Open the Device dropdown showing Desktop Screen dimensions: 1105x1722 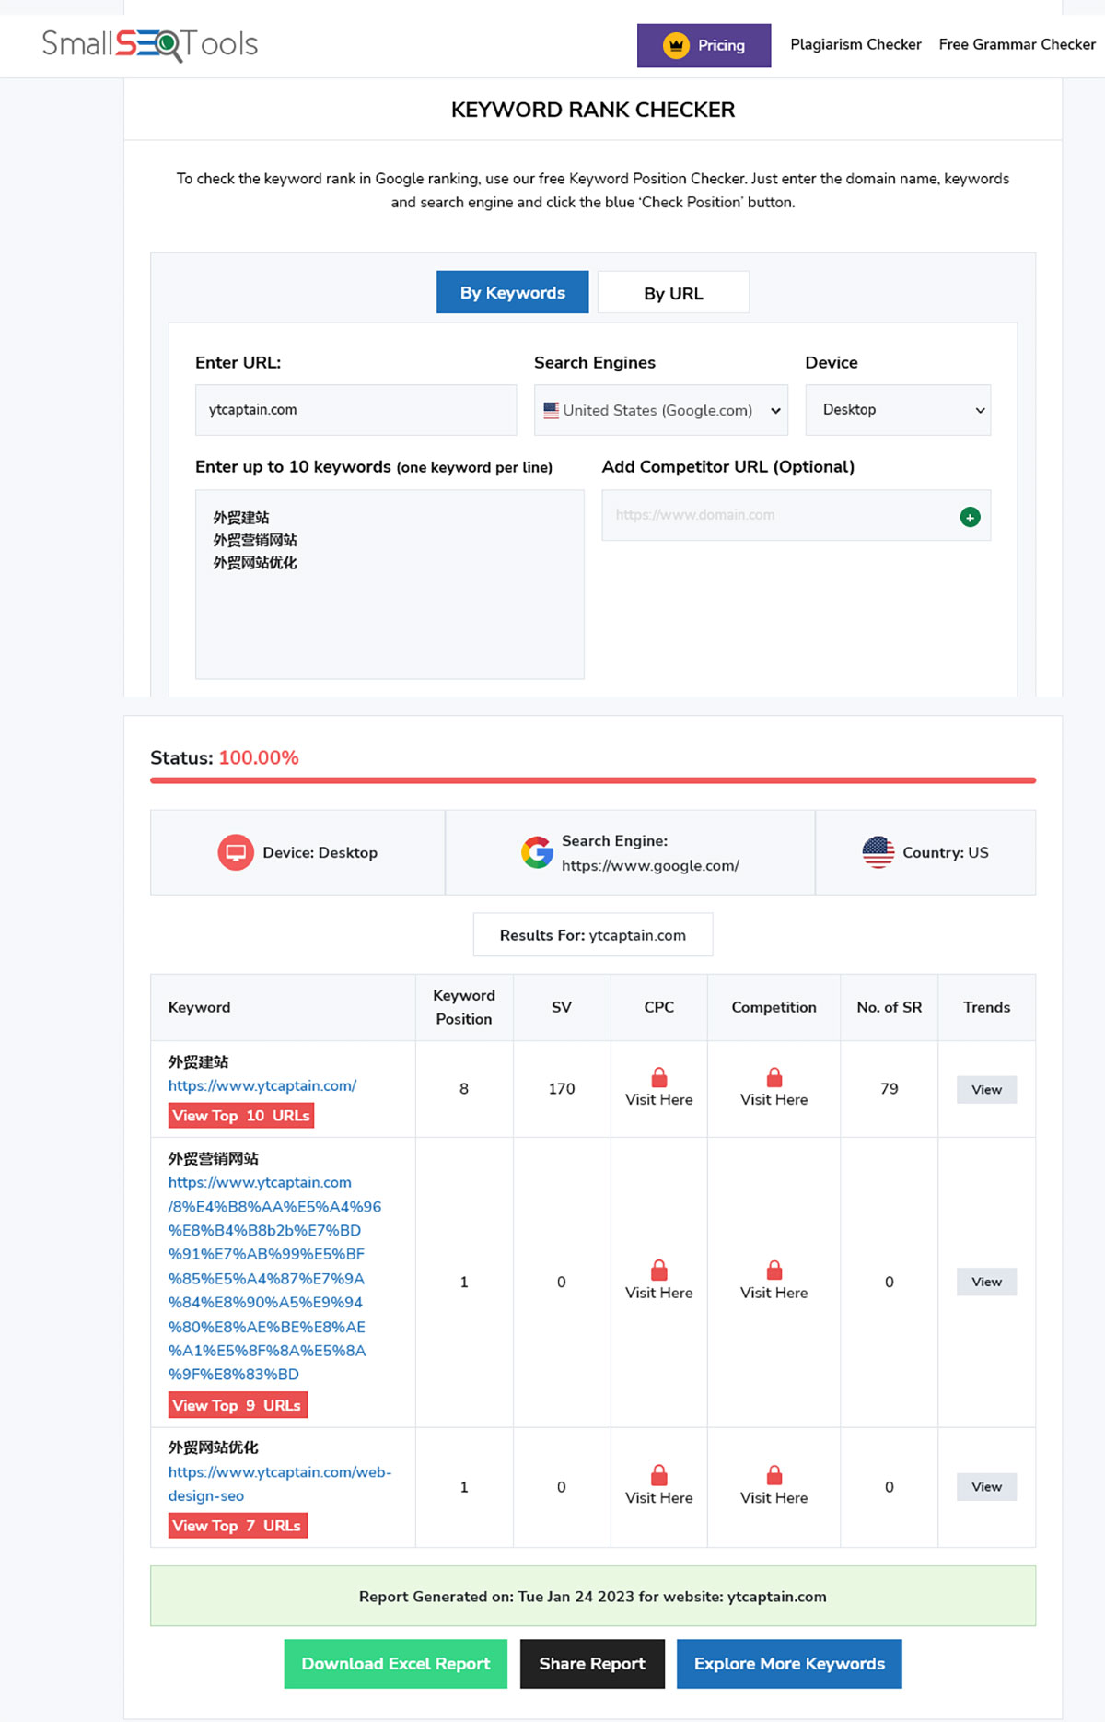[x=898, y=410]
